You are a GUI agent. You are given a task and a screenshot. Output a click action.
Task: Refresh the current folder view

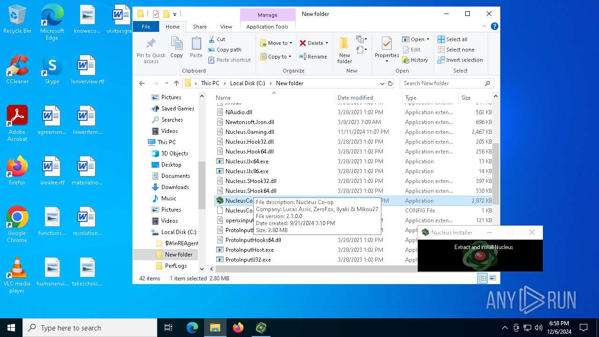point(390,83)
